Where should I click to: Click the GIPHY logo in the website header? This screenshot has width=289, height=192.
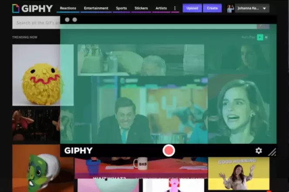33,8
